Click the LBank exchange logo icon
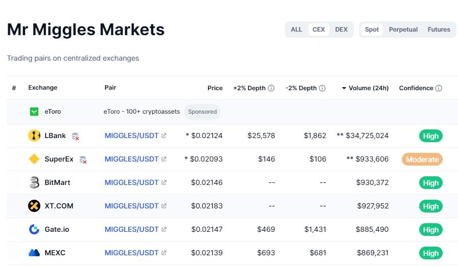458x267 pixels. coord(34,136)
